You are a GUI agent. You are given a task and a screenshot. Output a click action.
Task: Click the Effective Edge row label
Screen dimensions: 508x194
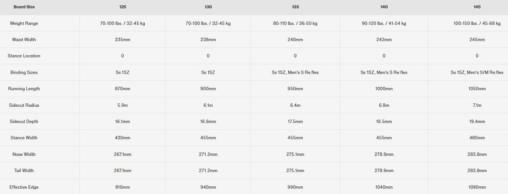tap(24, 187)
